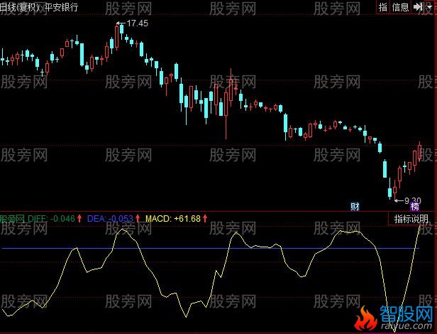This screenshot has height=334, width=437.
Task: Select the 平安银行 stock title
Action: click(x=61, y=7)
